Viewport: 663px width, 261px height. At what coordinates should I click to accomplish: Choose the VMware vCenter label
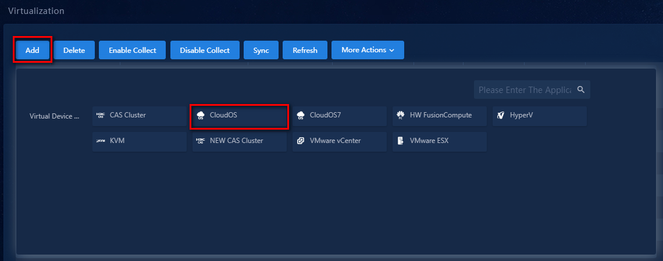coord(336,141)
